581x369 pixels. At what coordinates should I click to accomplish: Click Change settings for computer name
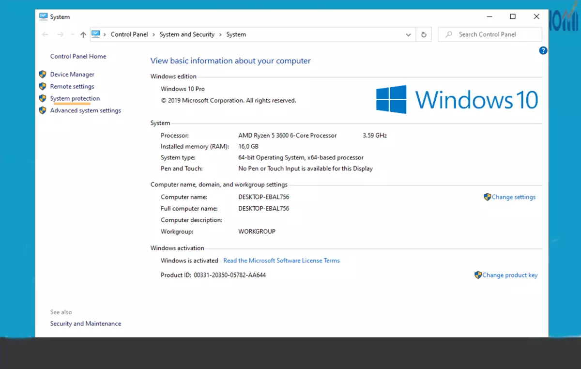pyautogui.click(x=514, y=197)
